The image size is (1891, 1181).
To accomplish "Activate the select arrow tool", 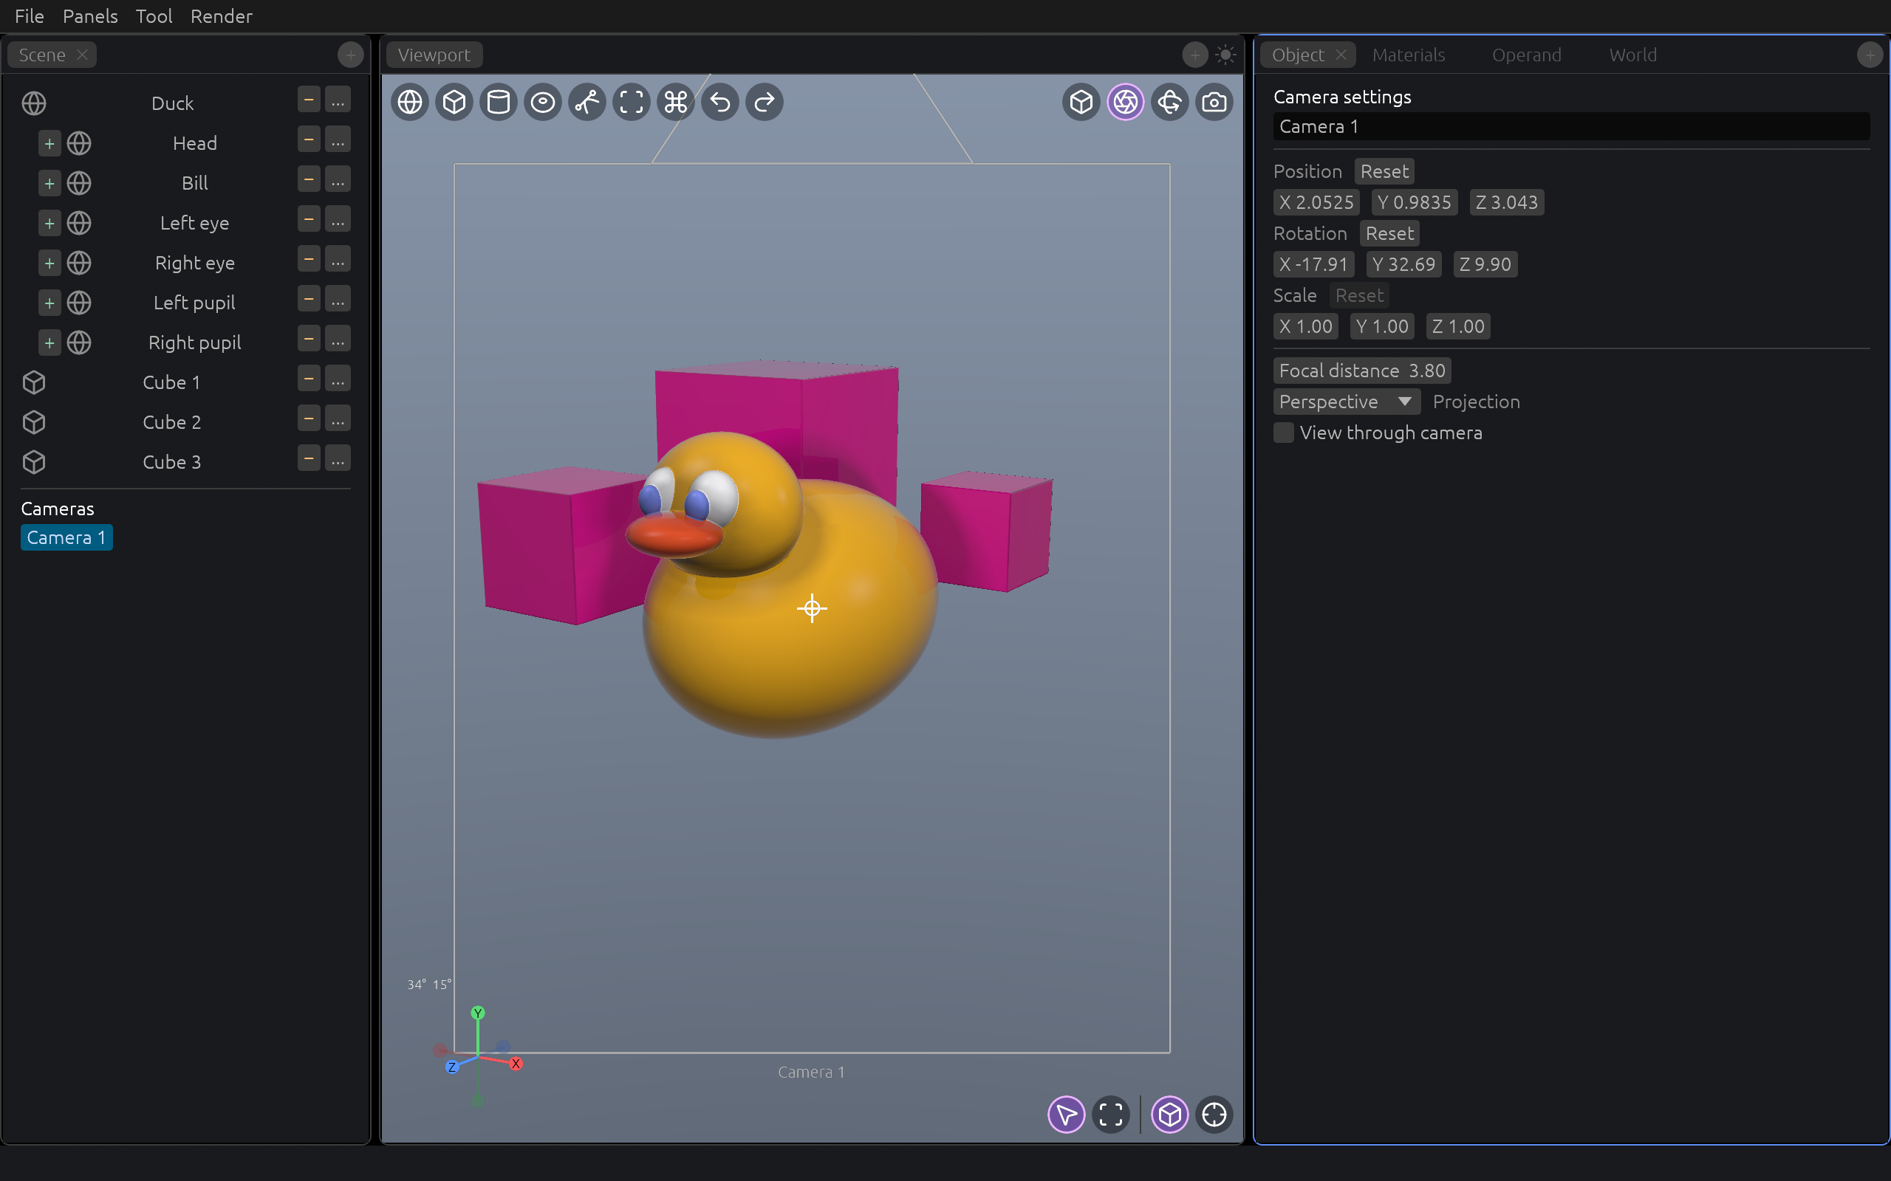I will point(1066,1115).
